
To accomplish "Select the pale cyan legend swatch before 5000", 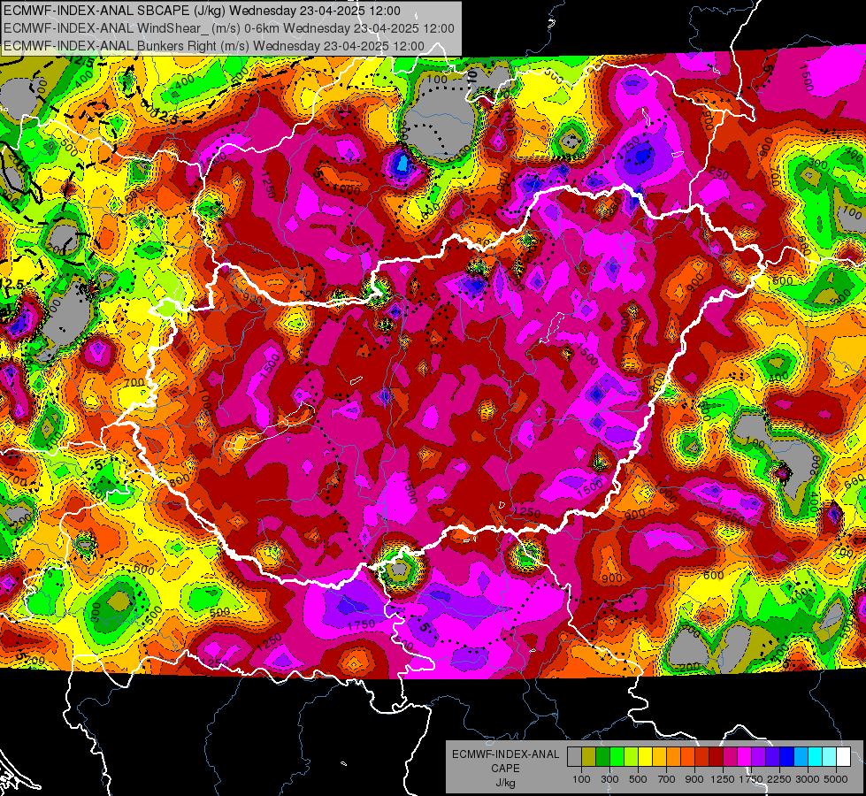I will 830,756.
